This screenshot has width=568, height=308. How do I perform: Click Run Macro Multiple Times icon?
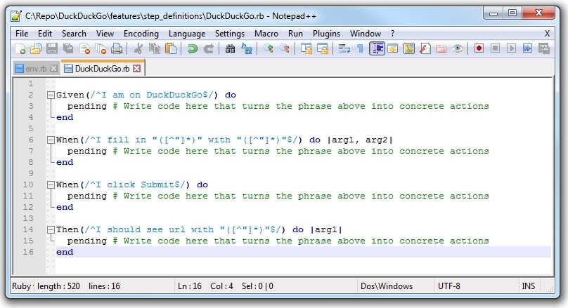[527, 48]
